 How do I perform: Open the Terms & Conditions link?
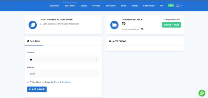[62, 82]
